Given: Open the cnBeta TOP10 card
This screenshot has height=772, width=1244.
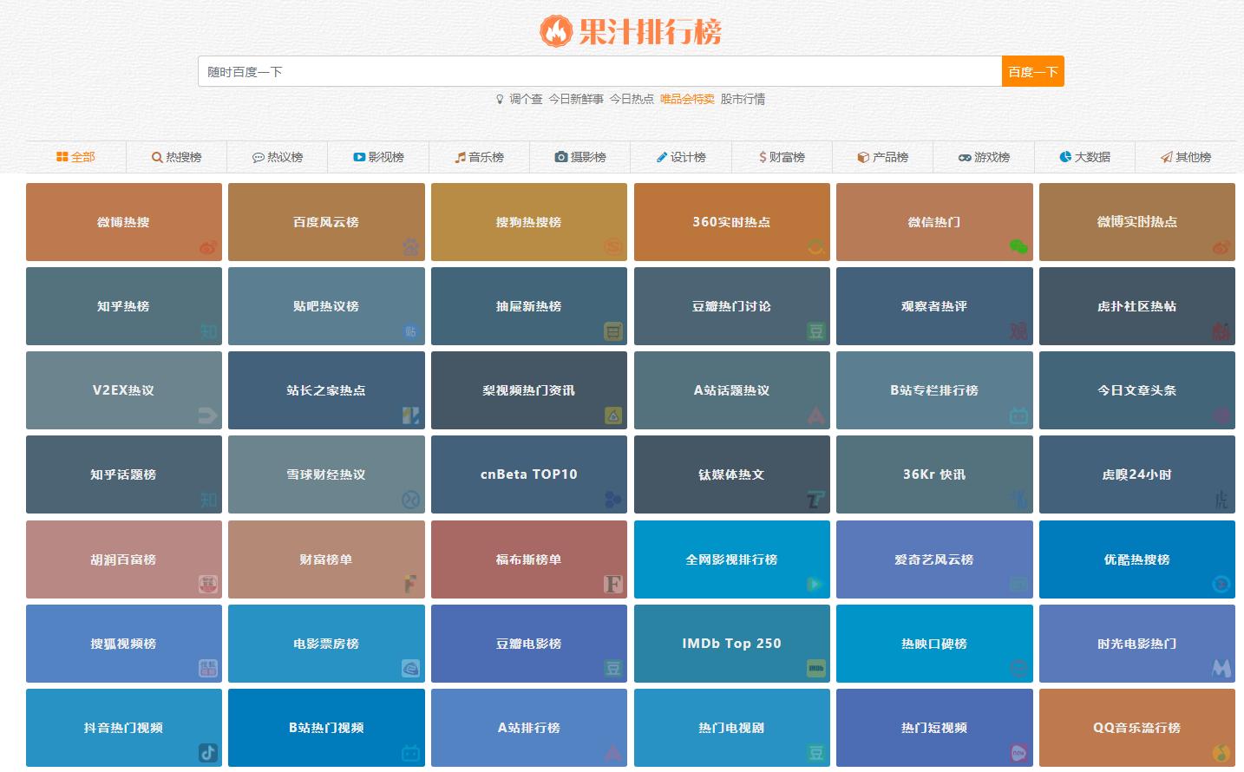Looking at the screenshot, I should click(x=529, y=474).
